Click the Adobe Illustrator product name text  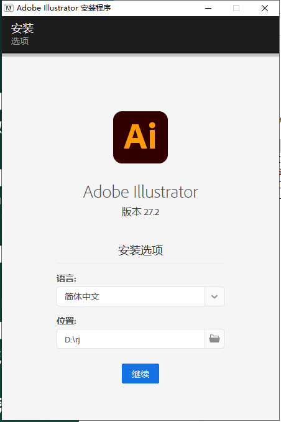pos(140,192)
